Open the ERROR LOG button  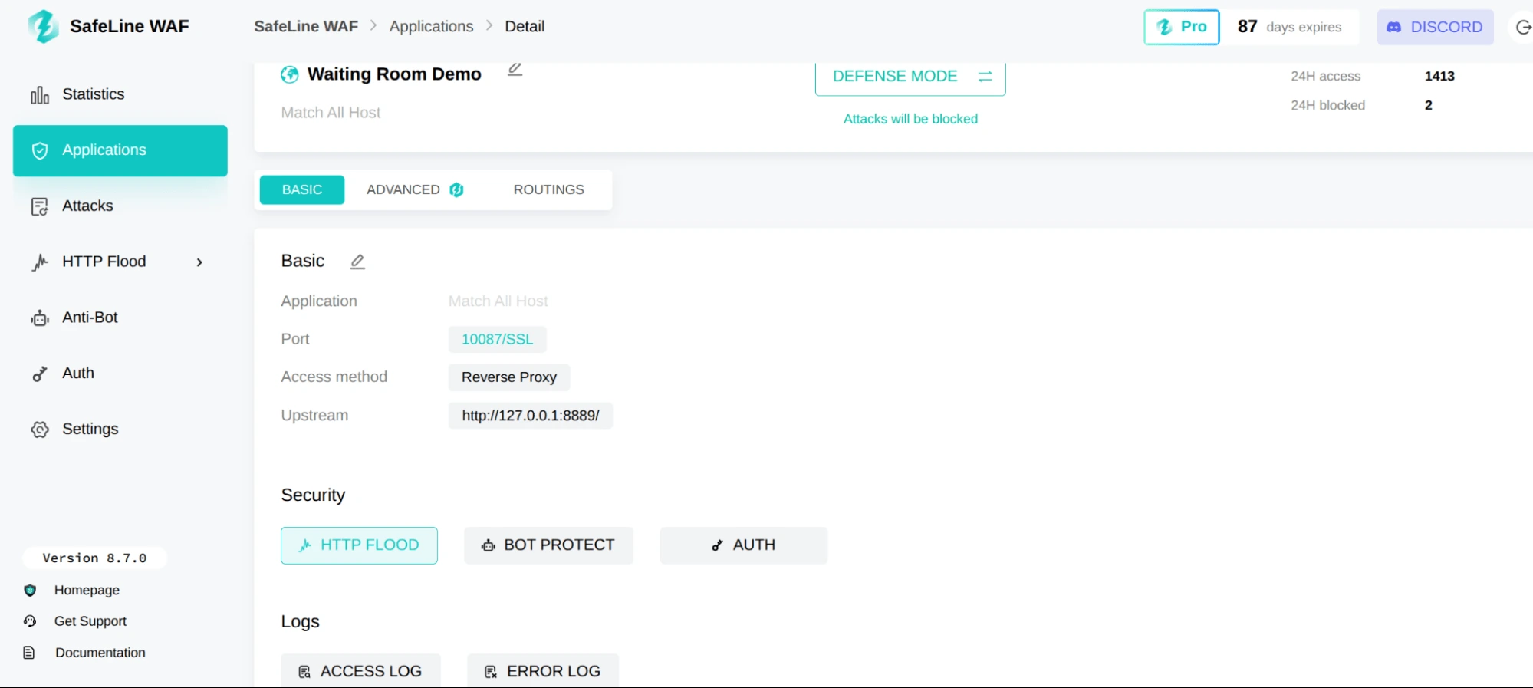pyautogui.click(x=543, y=671)
